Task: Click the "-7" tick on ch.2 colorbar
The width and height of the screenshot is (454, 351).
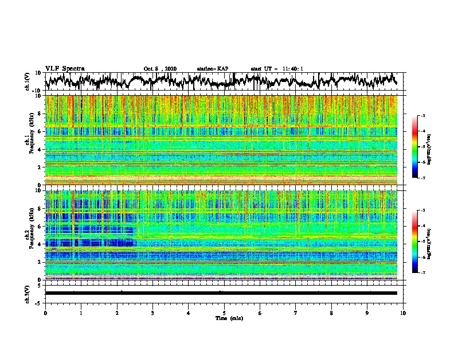Action: coord(422,273)
